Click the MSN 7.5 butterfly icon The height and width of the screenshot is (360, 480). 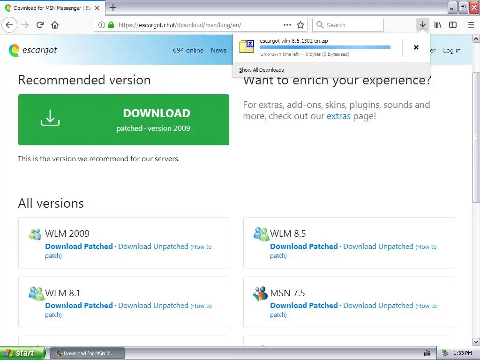click(x=261, y=293)
